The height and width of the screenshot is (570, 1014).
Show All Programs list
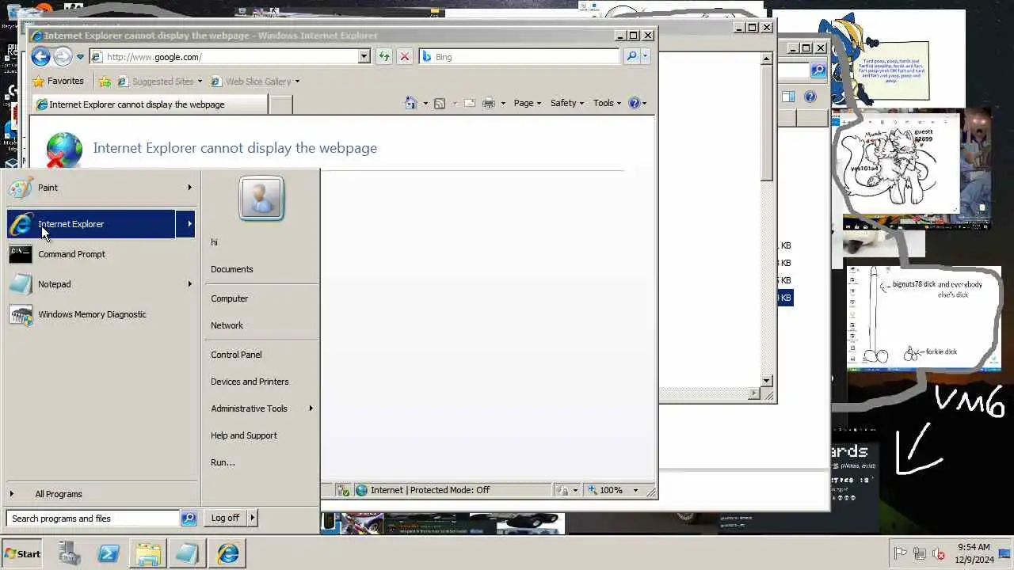click(101, 494)
